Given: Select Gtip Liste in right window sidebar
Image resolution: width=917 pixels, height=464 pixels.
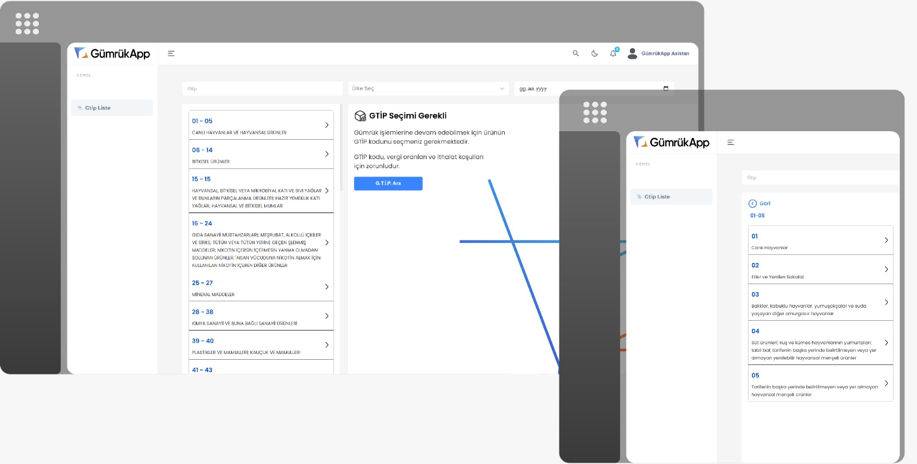Looking at the screenshot, I should pyautogui.click(x=671, y=196).
